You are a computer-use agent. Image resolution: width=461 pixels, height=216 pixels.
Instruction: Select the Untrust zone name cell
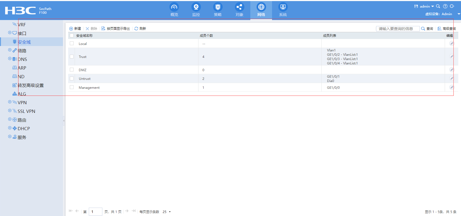click(85, 78)
